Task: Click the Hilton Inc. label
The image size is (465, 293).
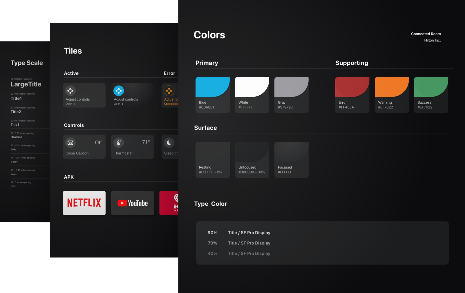Action: 432,40
